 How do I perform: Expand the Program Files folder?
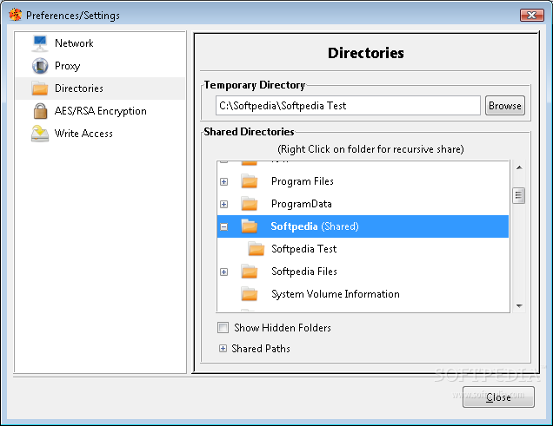(223, 181)
